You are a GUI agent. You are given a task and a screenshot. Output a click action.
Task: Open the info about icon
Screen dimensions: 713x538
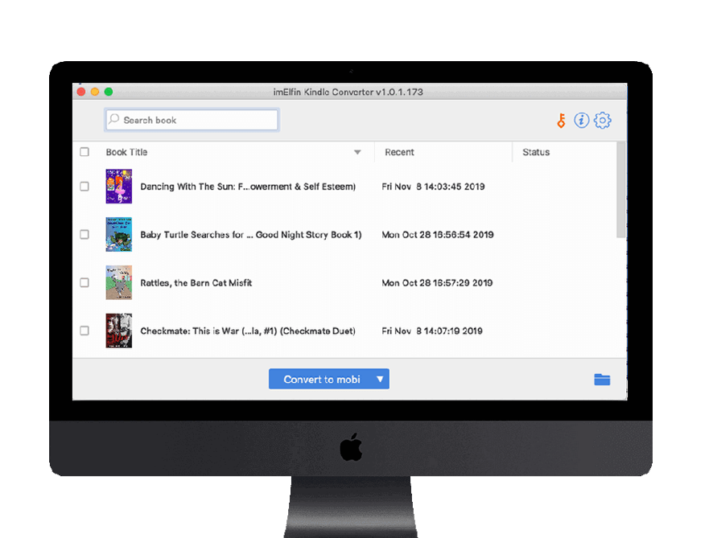[x=581, y=121]
